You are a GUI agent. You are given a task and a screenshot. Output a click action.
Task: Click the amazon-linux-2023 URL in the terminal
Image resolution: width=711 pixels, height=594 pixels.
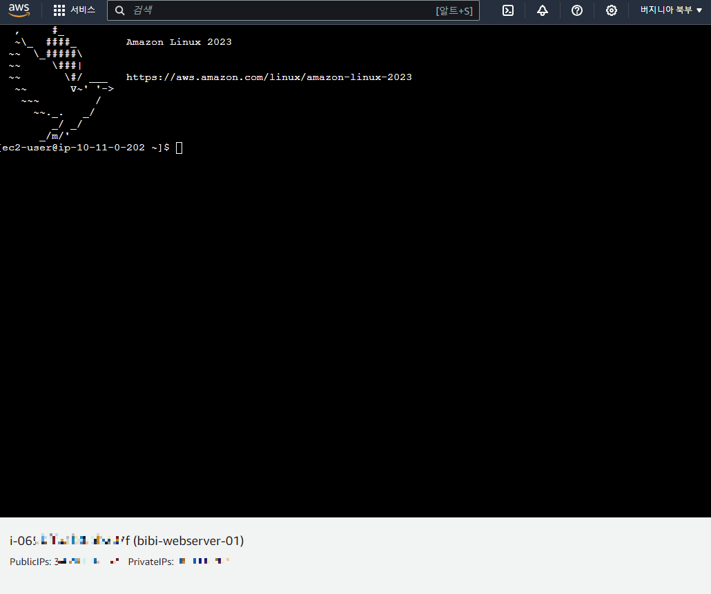click(x=269, y=77)
